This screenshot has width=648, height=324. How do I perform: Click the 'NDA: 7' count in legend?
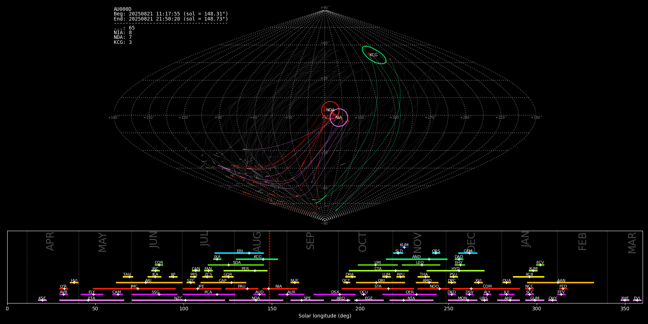(x=123, y=37)
